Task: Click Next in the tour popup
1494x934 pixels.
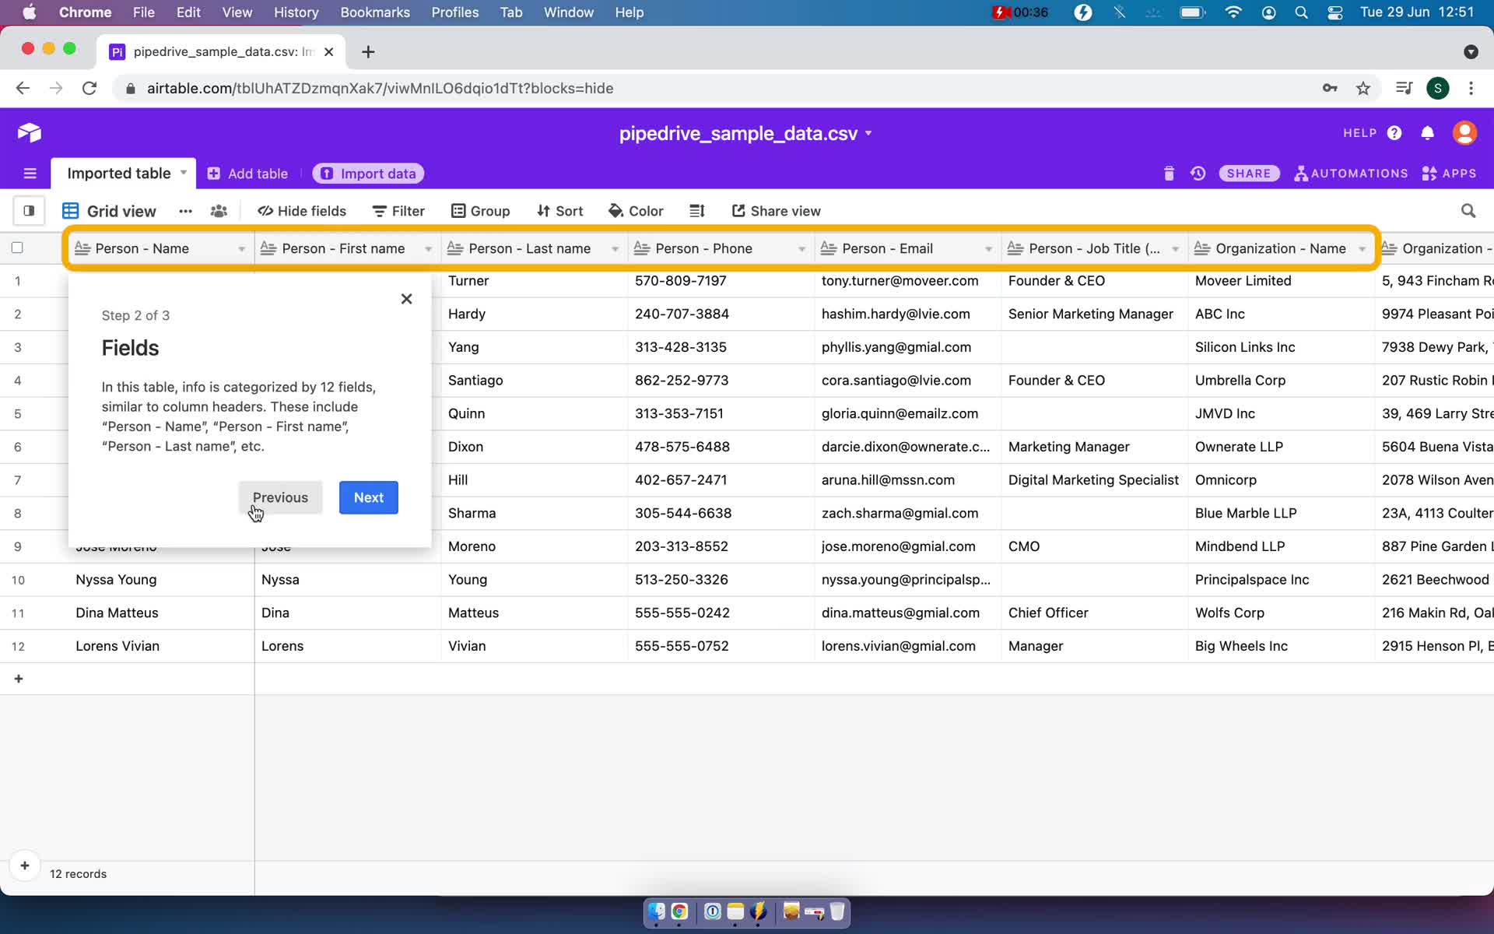Action: click(369, 497)
